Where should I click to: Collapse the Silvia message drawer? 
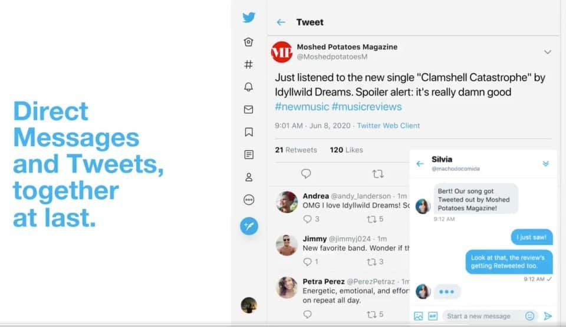pos(545,163)
